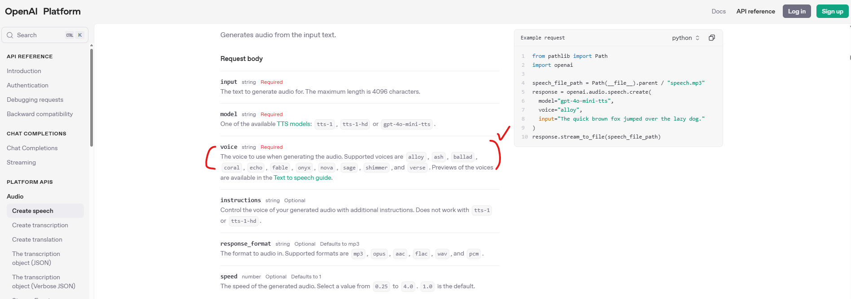Open Debugging requests page

point(35,100)
